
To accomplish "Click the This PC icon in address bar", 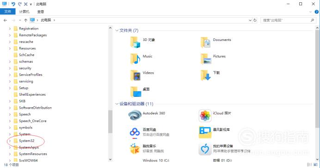I will coord(32,20).
